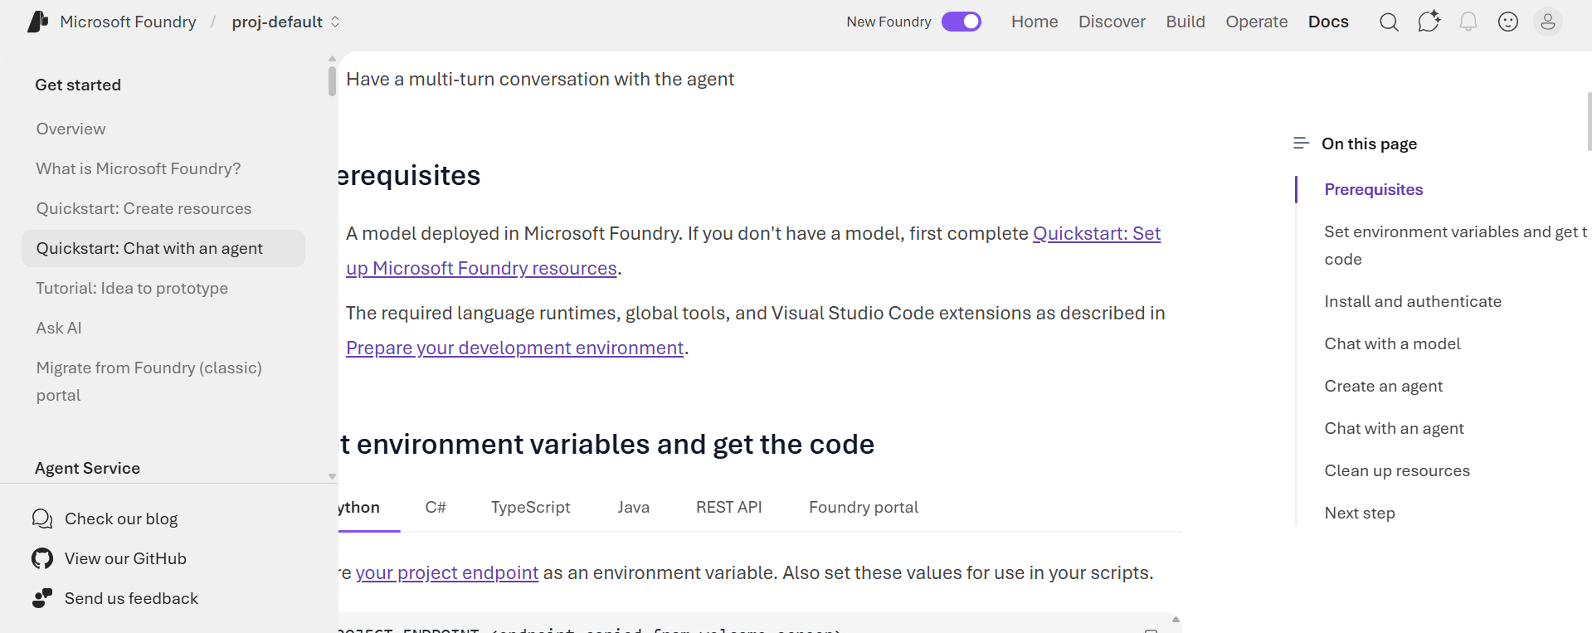
Task: Click the code block scroll up arrow
Action: tap(1176, 619)
